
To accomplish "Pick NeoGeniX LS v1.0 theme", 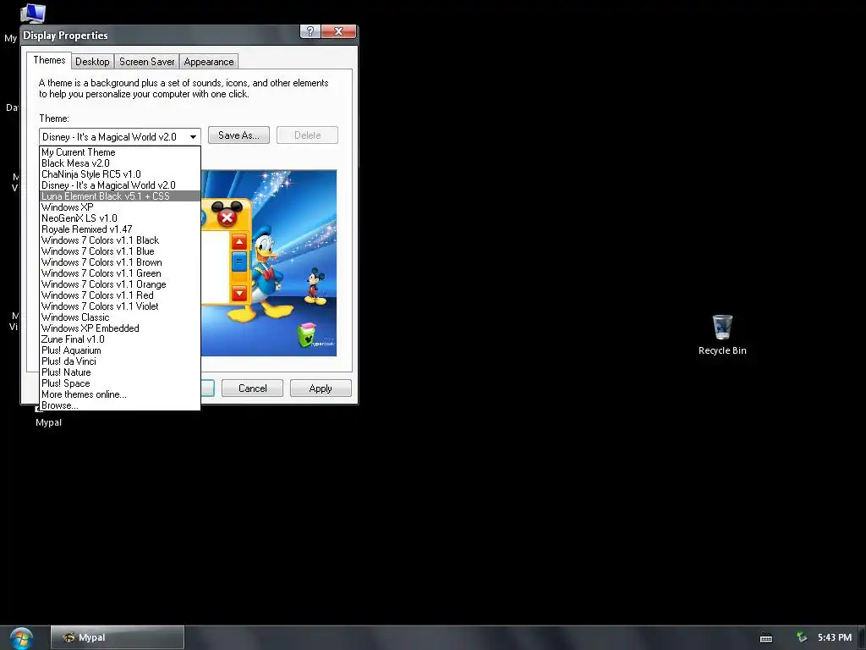I will (120, 218).
